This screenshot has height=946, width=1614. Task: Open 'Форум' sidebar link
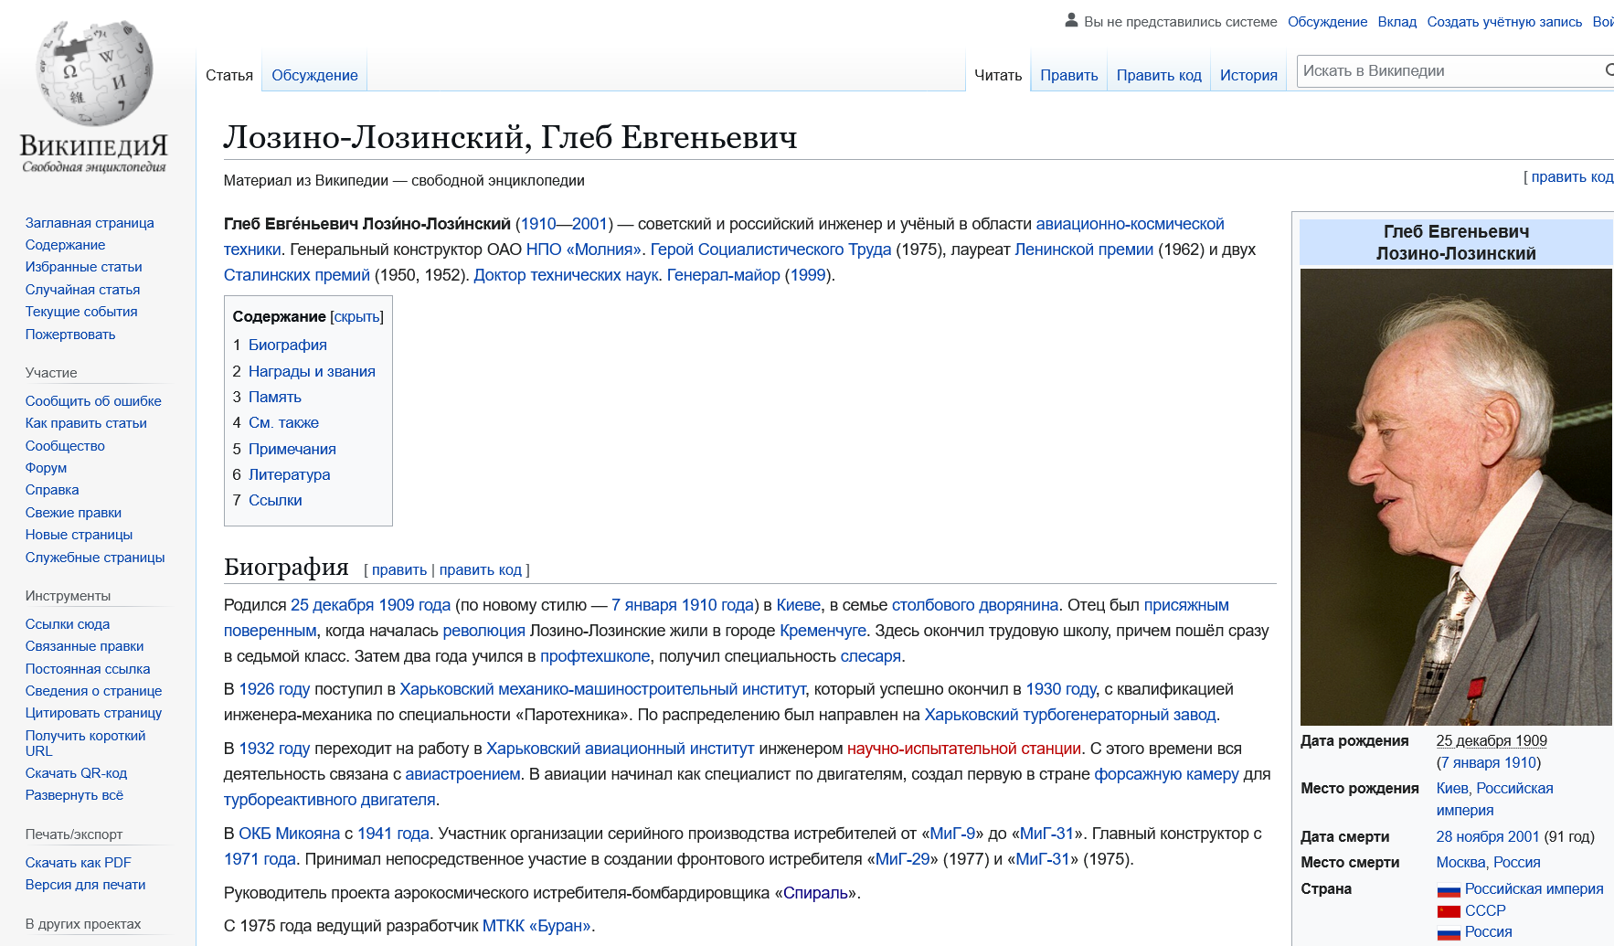coord(46,468)
